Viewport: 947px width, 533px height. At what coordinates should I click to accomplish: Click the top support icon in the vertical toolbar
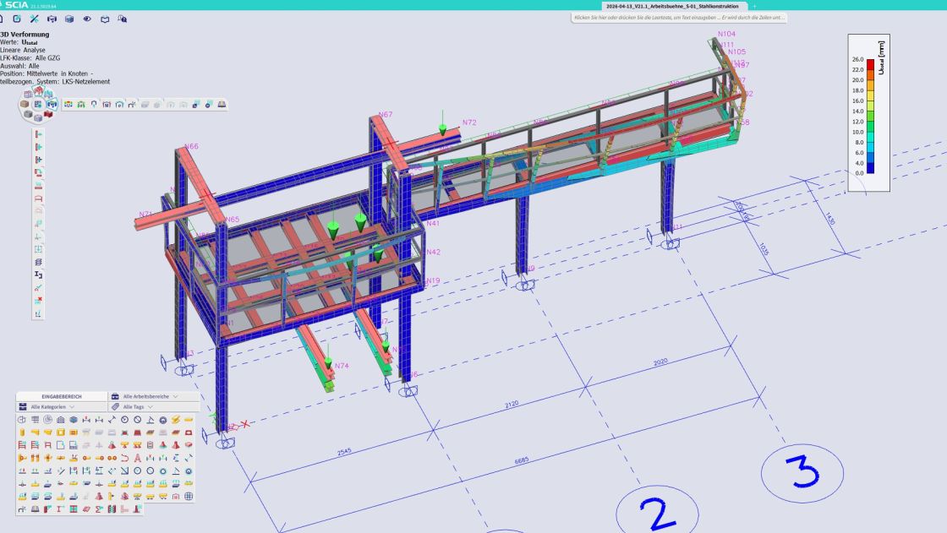point(38,134)
